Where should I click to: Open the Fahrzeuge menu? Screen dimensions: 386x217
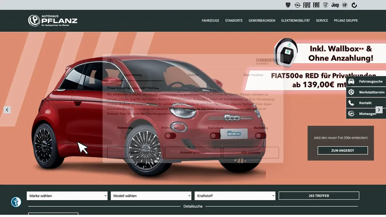click(x=210, y=20)
